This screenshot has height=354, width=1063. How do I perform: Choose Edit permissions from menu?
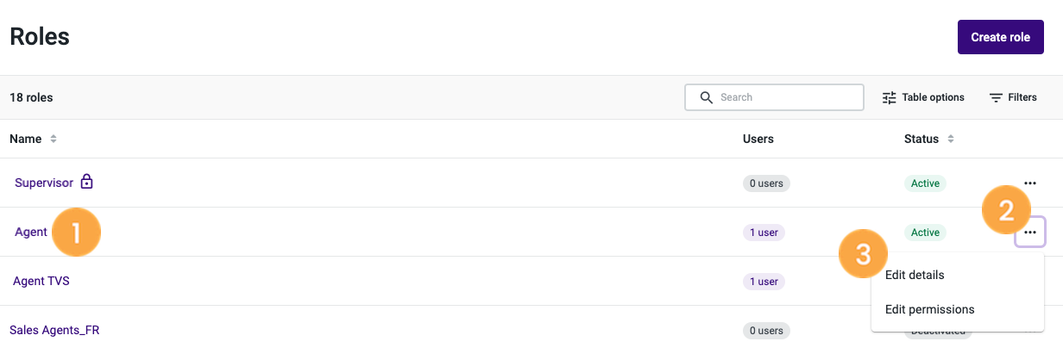tap(930, 309)
